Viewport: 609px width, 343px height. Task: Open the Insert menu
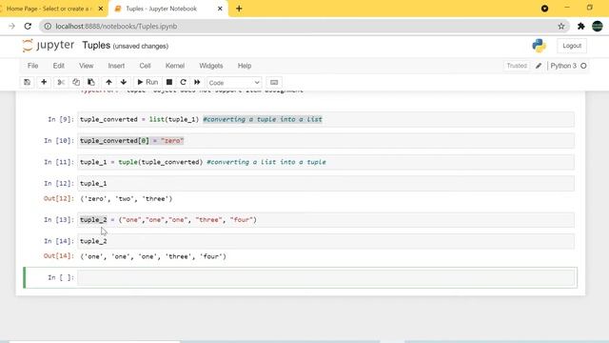click(116, 66)
